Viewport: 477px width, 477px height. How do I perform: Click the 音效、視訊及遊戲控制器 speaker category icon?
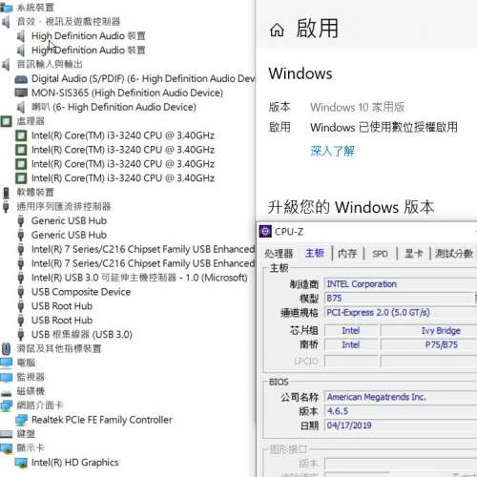click(x=6, y=22)
